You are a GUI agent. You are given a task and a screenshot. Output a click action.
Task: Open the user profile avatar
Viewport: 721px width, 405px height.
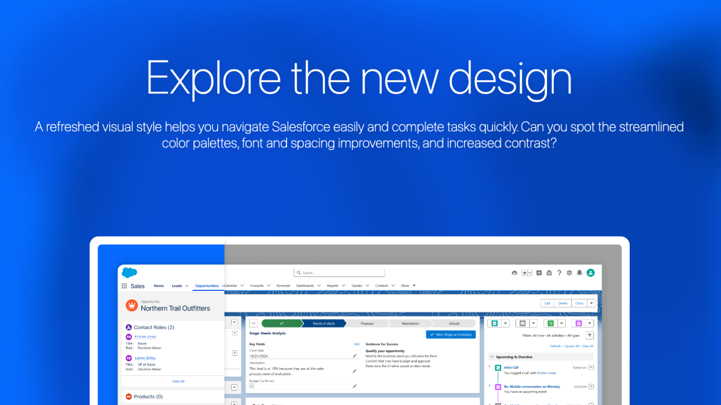coord(591,273)
